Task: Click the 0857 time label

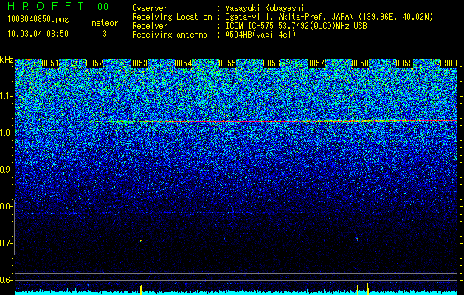Action: click(x=316, y=63)
